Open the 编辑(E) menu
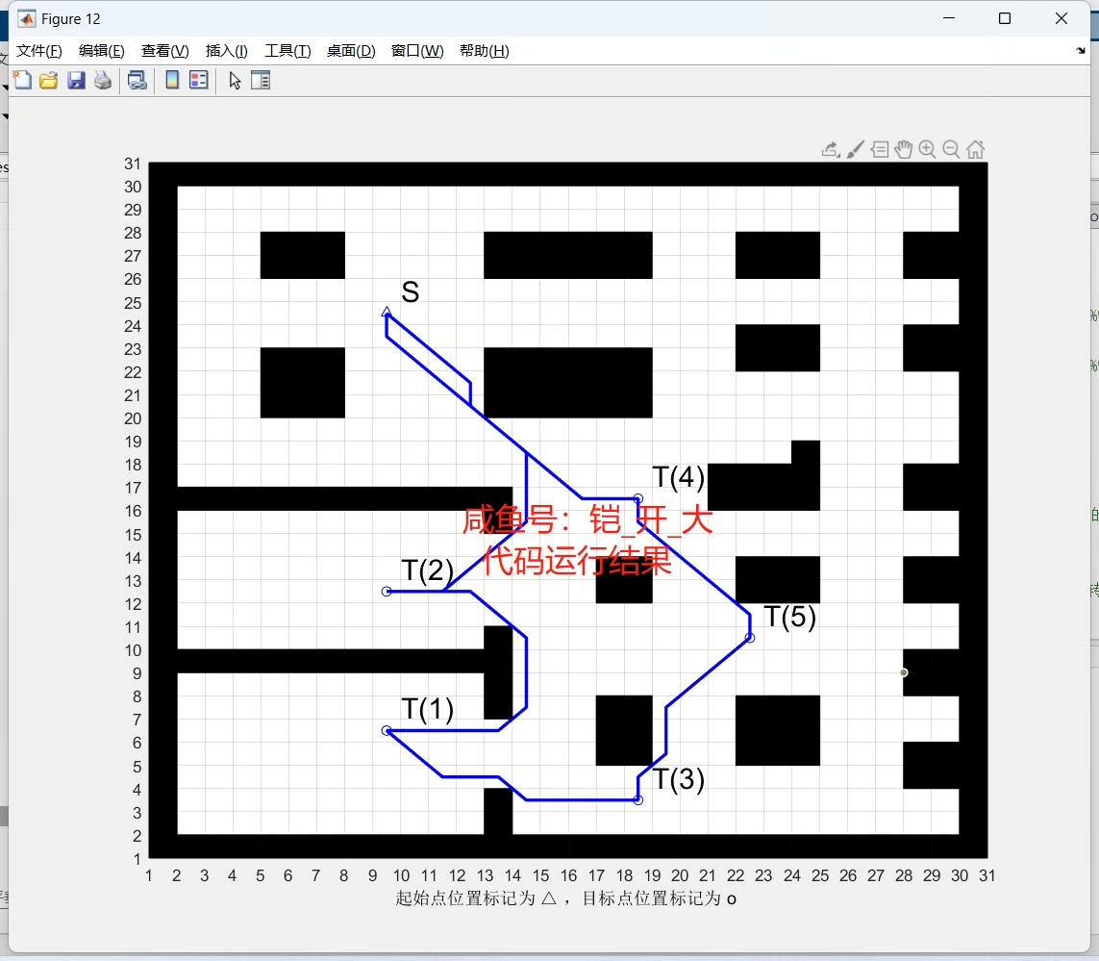The width and height of the screenshot is (1099, 961). point(102,51)
